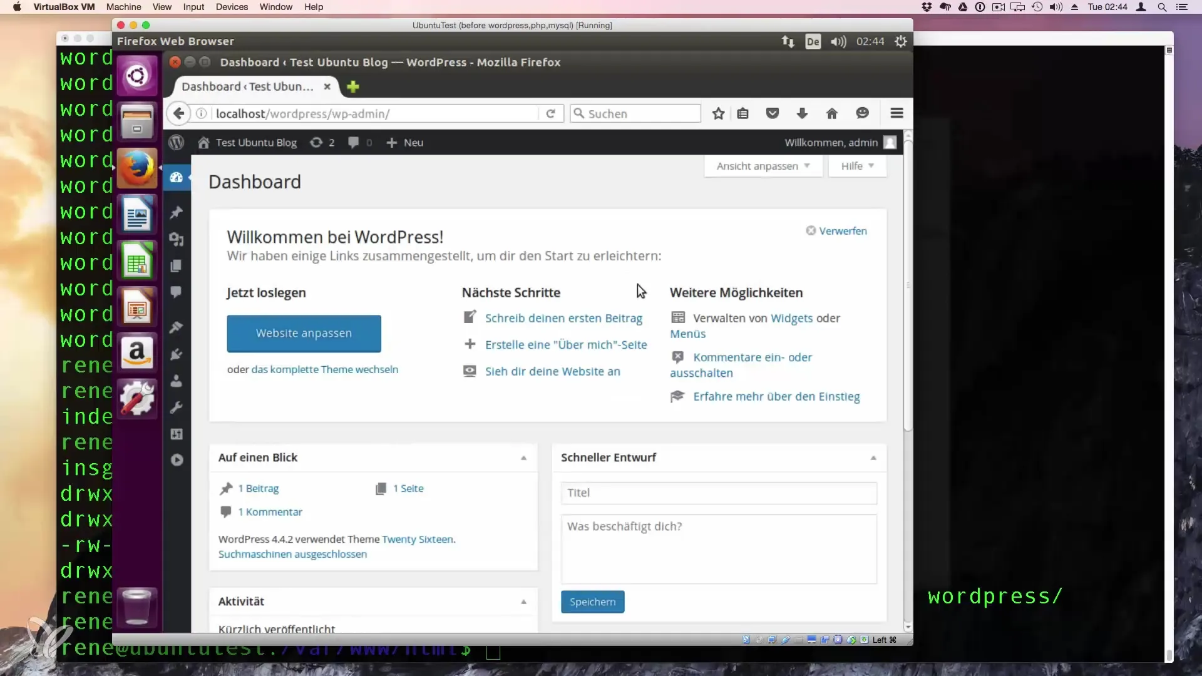Expand Hilfe help dropdown
This screenshot has width=1202, height=676.
click(857, 166)
